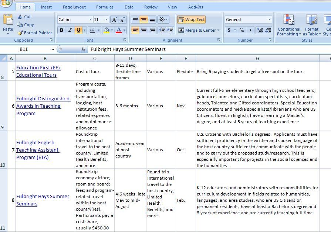Open the fill color dropdown arrow
The height and width of the screenshot is (232, 331).
(112, 30)
